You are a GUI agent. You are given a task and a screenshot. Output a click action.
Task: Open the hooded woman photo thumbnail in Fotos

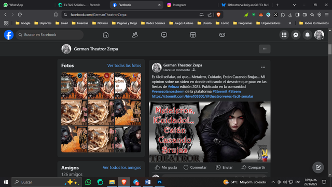pyautogui.click(x=128, y=139)
